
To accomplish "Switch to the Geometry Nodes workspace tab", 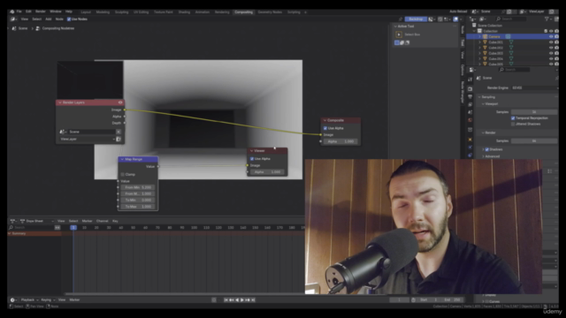I will click(270, 11).
